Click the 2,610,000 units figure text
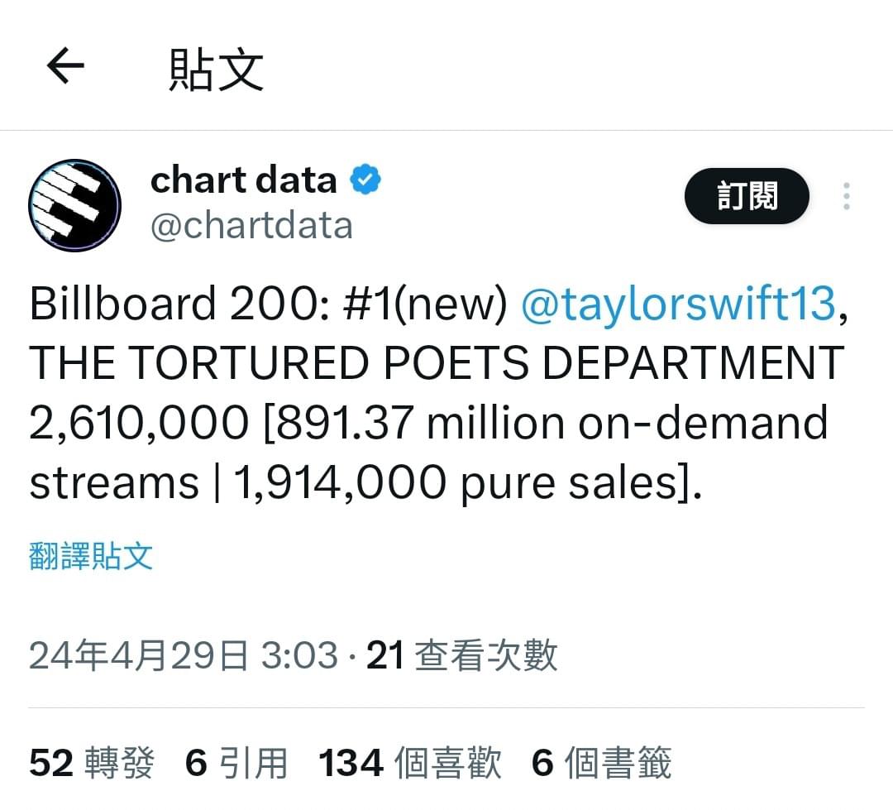893x810 pixels. click(x=139, y=424)
